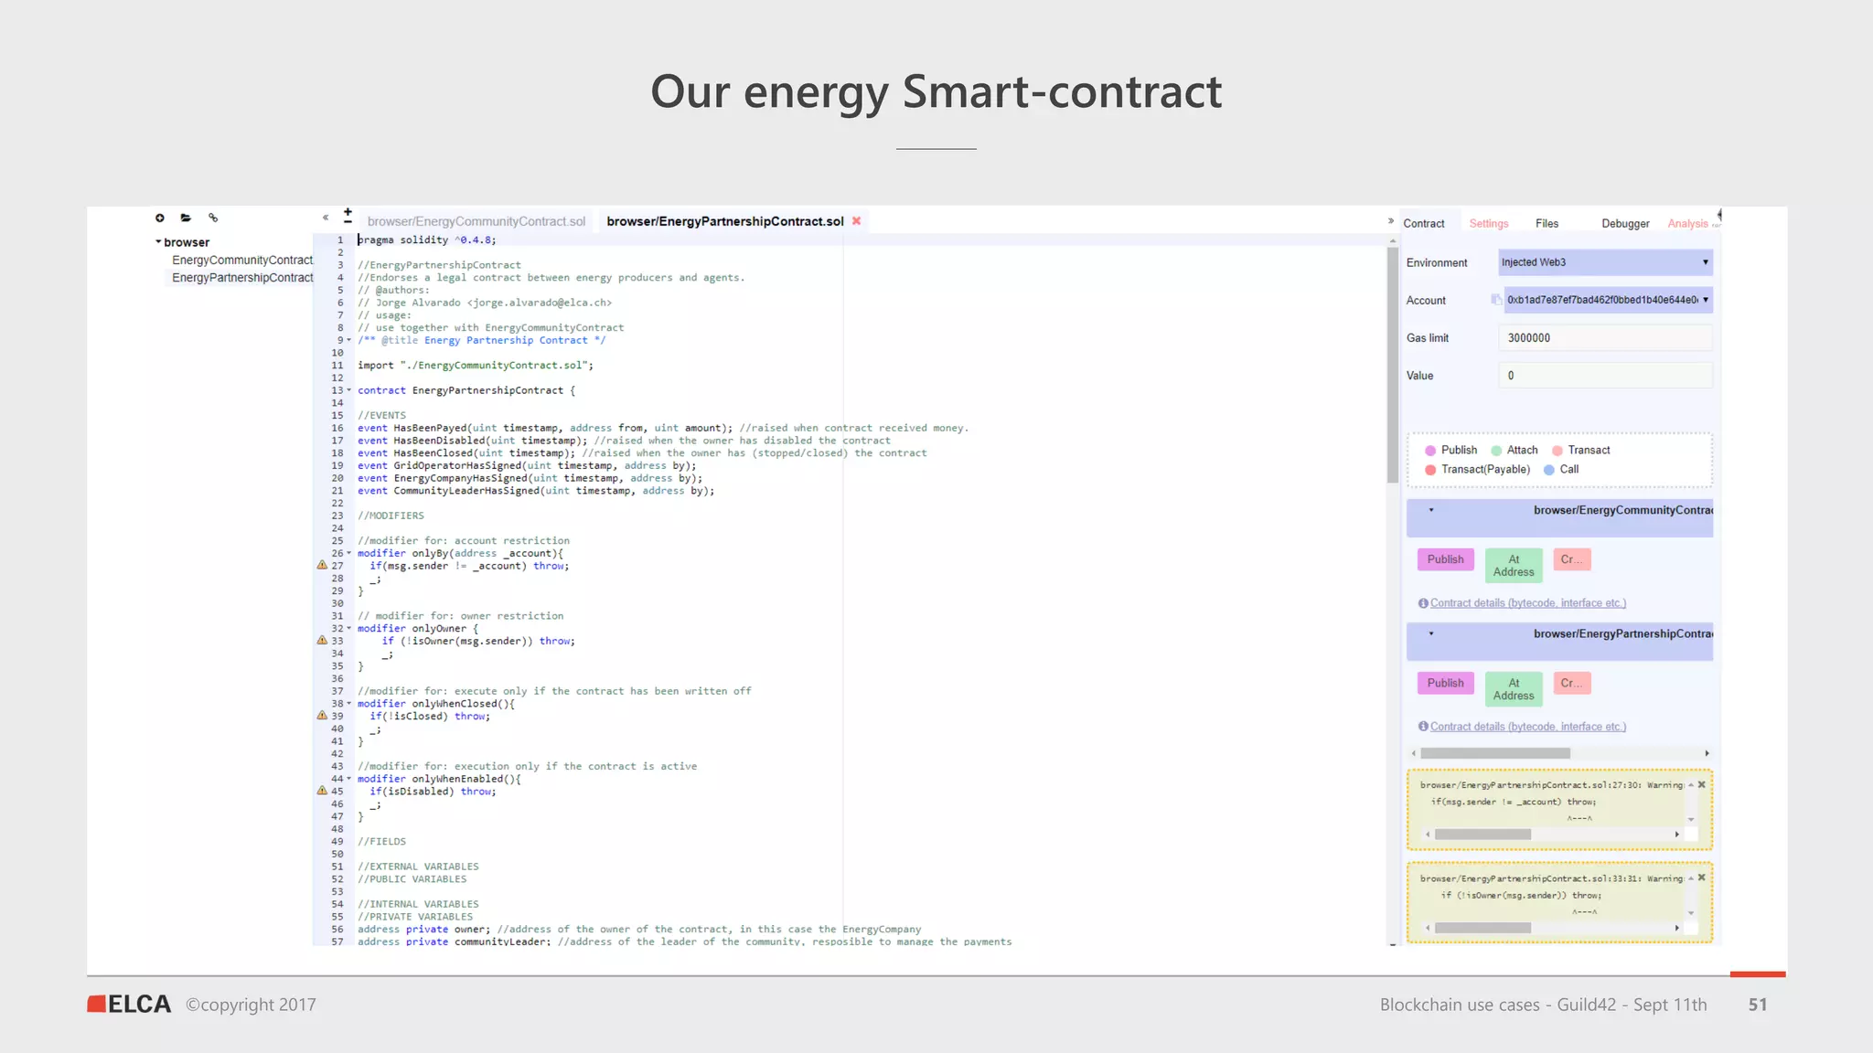
Task: Open the Analysis tab
Action: [x=1687, y=223]
